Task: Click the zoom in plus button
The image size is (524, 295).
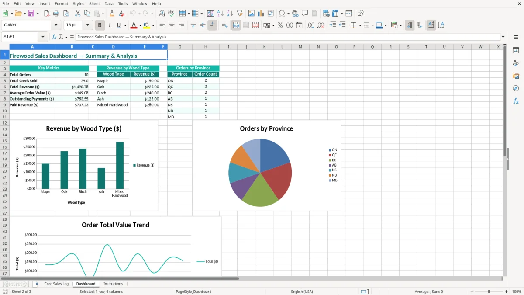Action: point(507,292)
